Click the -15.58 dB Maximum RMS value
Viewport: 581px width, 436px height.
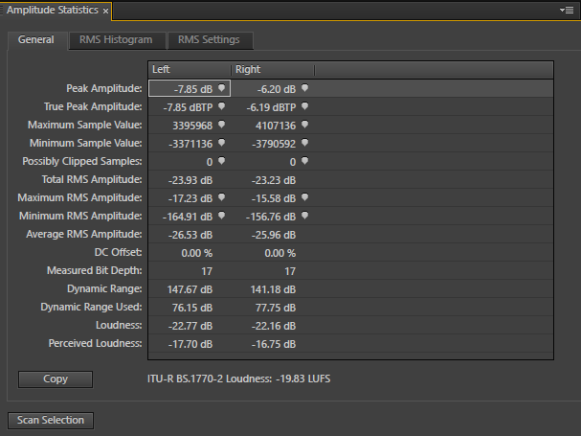[274, 198]
